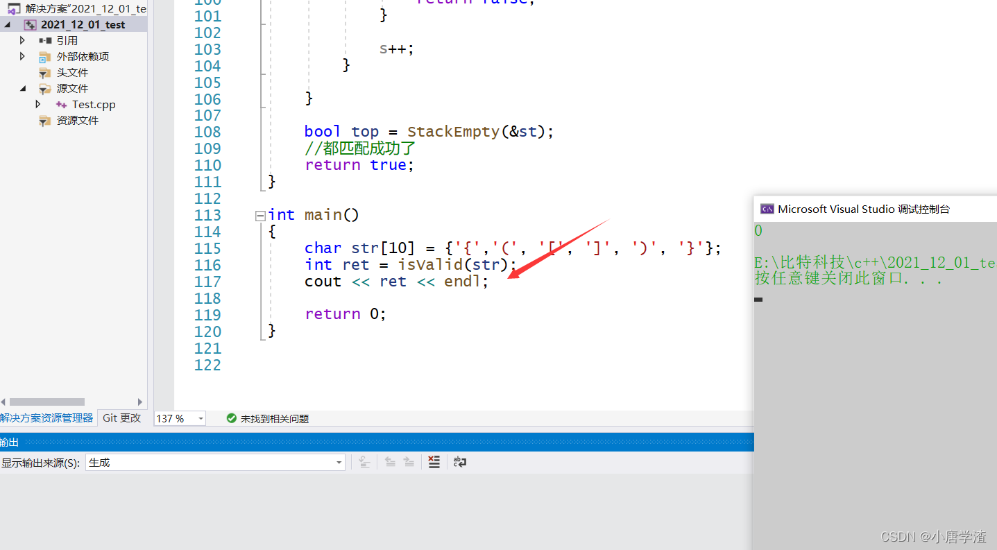
Task: Collapse the main() function outline
Action: (260, 215)
